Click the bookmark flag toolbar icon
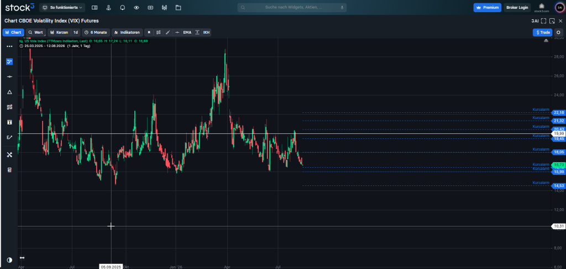The image size is (566, 269). tap(149, 32)
